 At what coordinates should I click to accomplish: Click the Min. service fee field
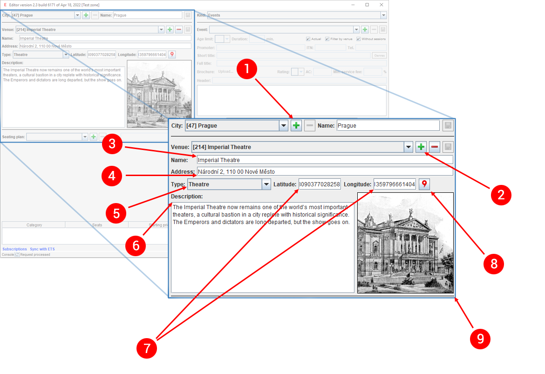point(373,72)
